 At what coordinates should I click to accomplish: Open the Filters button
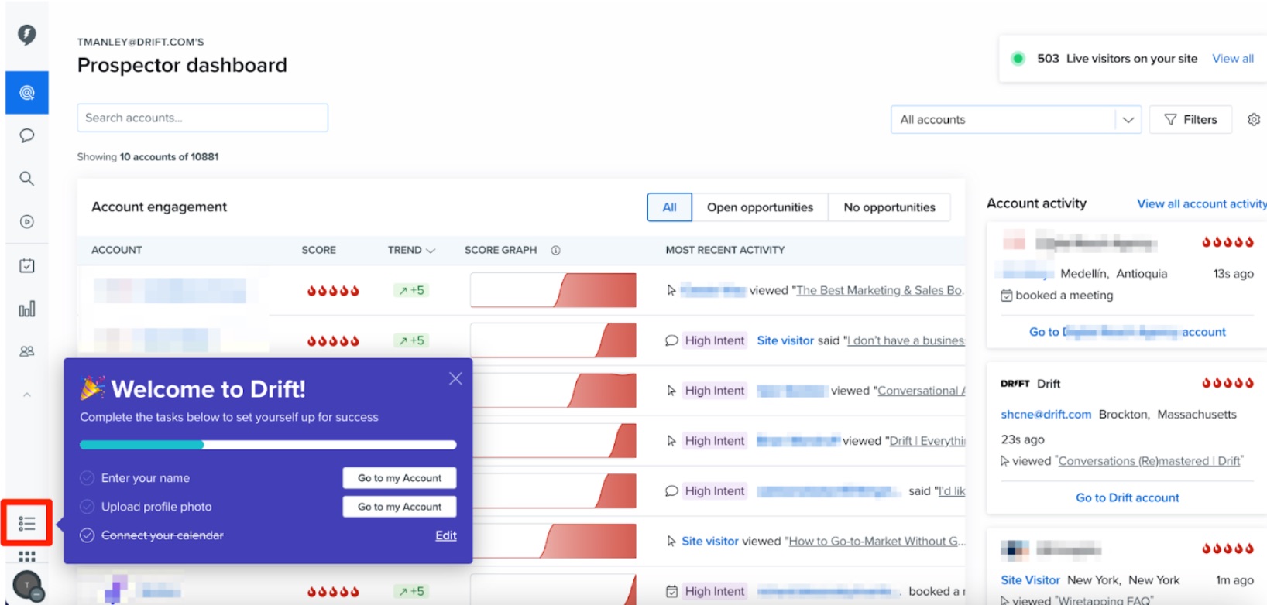[1190, 120]
